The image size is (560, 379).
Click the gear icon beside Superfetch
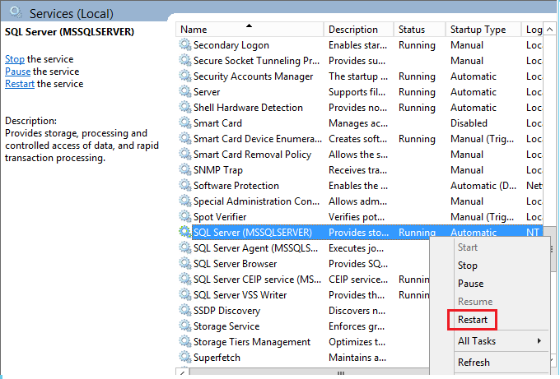(185, 358)
